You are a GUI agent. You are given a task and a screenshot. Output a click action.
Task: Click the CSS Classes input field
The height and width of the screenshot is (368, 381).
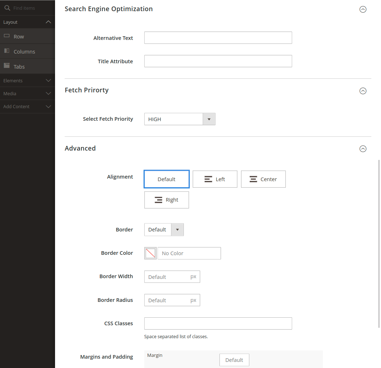click(x=218, y=323)
